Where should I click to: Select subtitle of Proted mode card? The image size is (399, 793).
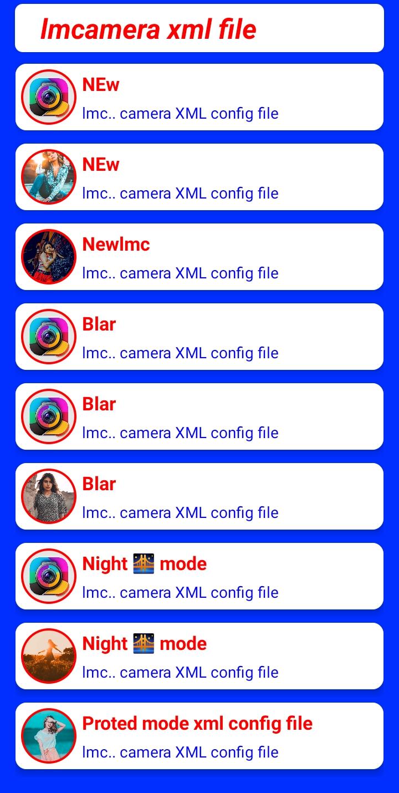click(x=180, y=752)
